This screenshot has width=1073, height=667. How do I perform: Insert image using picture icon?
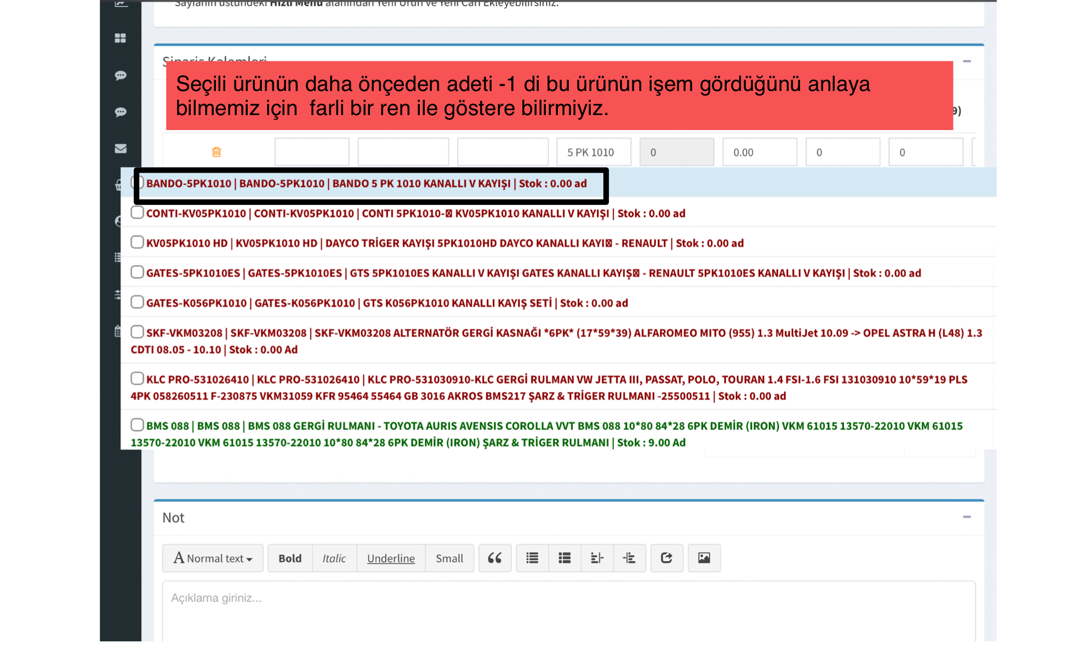click(x=704, y=558)
